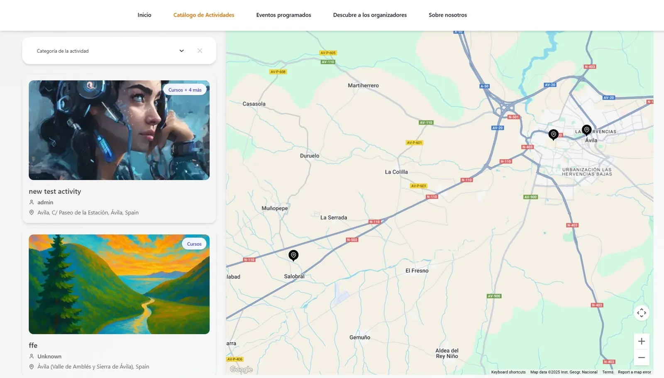Click the map marker west of Ávila city center
The height and width of the screenshot is (378, 664).
(x=553, y=135)
